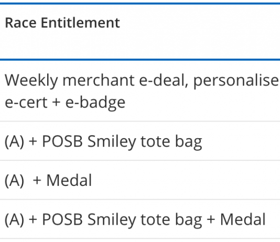Image resolution: width=280 pixels, height=242 pixels.
Task: Click Medal at end of last row
Action: pyautogui.click(x=243, y=219)
